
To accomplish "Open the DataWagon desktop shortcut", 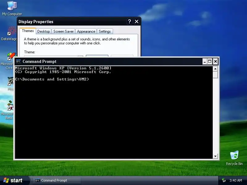I will pos(9,34).
